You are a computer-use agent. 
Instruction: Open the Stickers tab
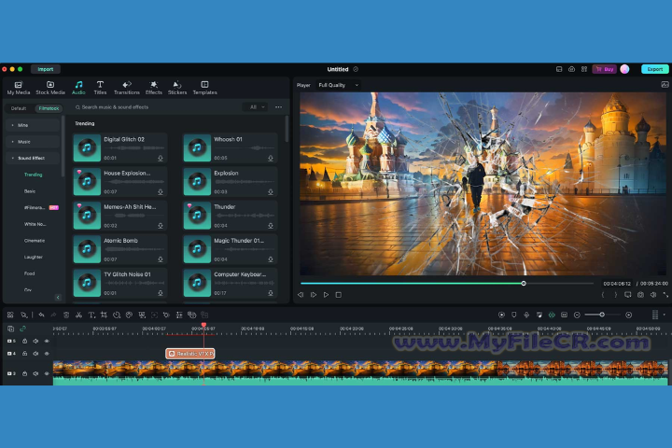click(177, 88)
